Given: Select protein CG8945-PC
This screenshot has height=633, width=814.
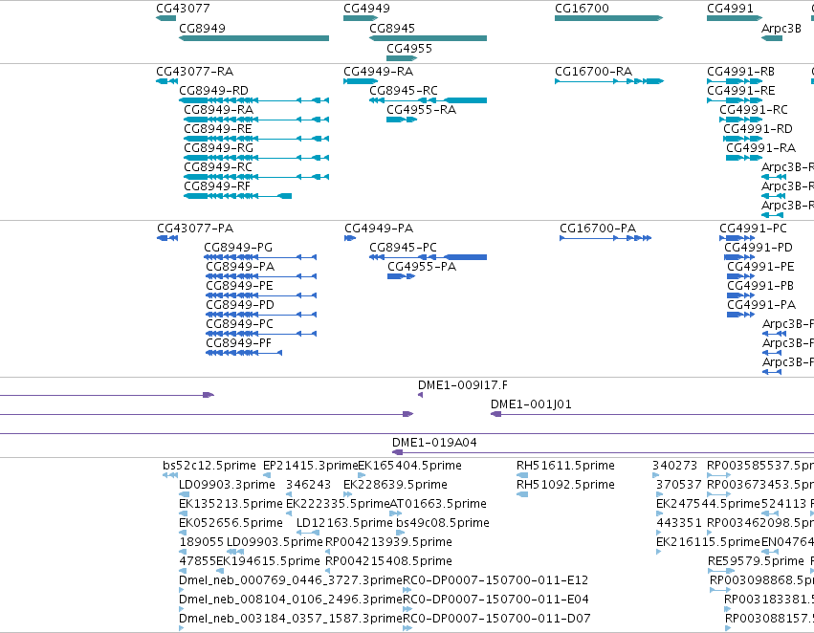Looking at the screenshot, I should click(403, 248).
